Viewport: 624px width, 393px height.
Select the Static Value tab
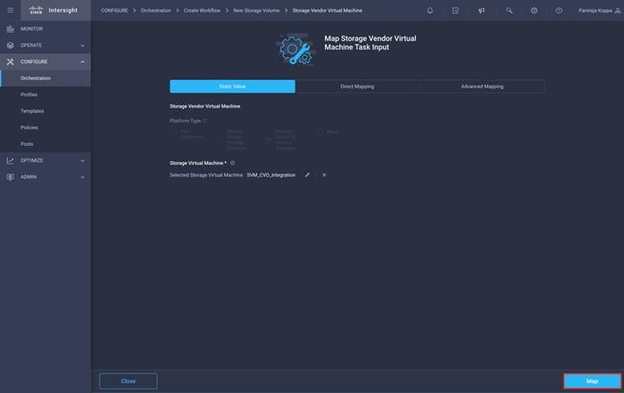pyautogui.click(x=232, y=86)
